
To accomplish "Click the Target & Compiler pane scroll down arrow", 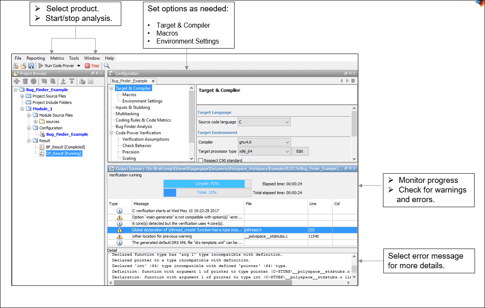I will [354, 159].
